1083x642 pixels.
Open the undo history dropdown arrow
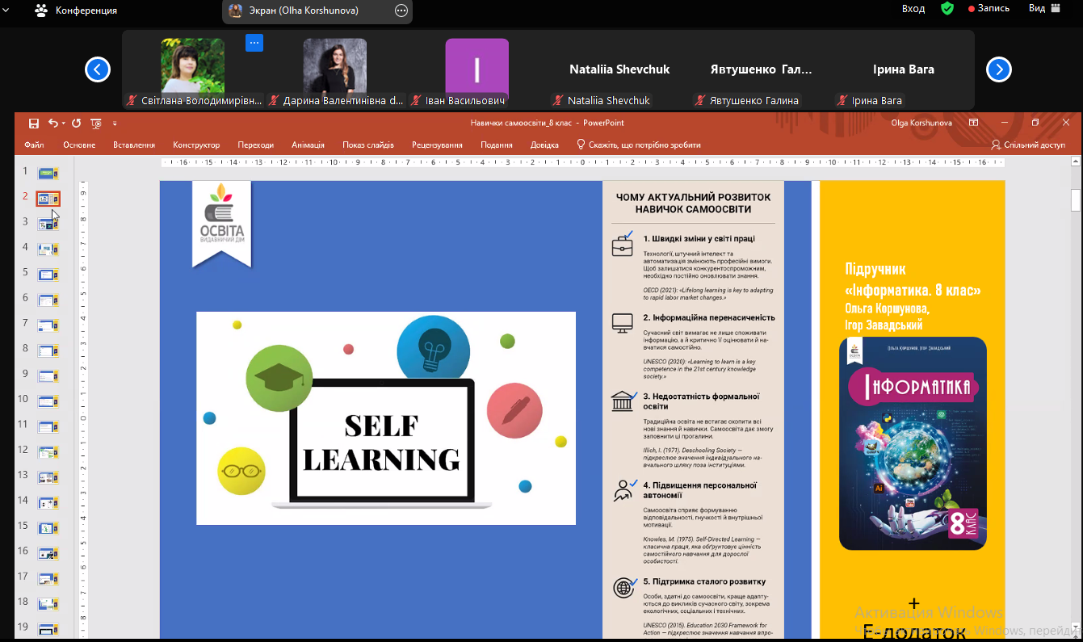[64, 124]
